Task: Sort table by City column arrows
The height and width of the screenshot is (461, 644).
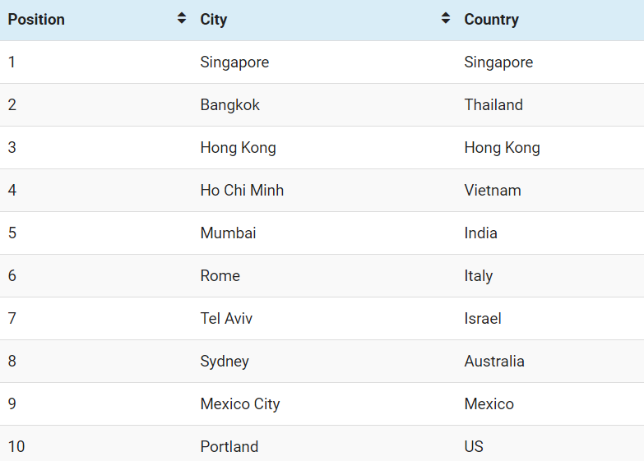Action: (x=446, y=18)
